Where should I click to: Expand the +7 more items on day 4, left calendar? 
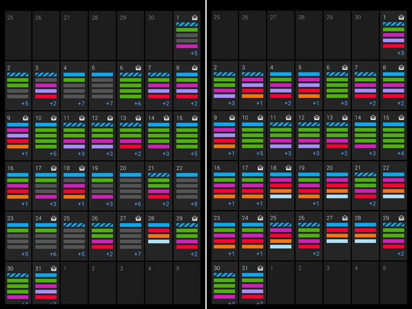81,104
